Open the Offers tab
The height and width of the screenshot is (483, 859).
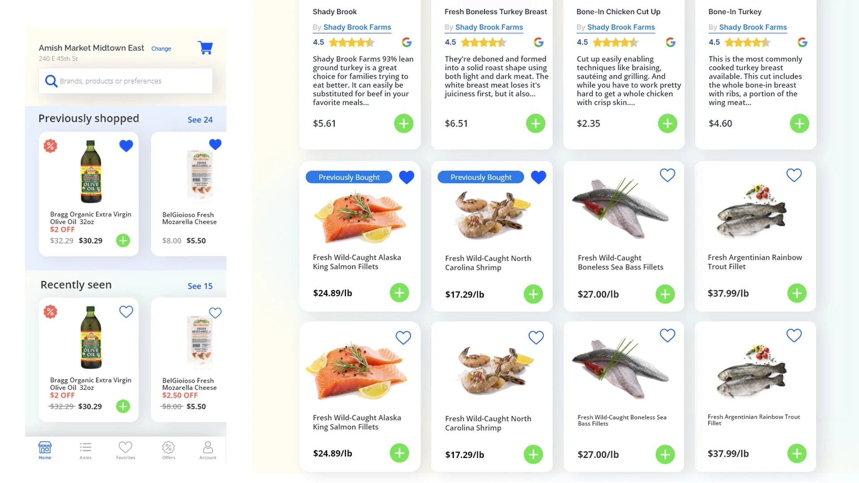click(x=169, y=450)
